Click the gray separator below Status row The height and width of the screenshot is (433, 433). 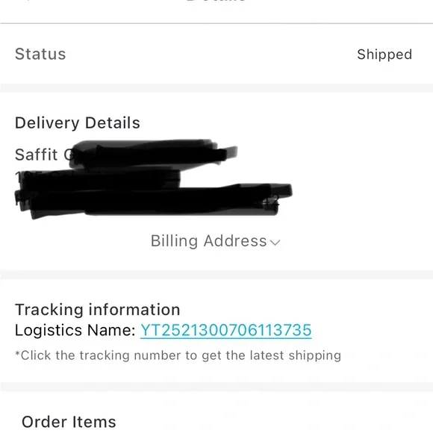tap(216, 88)
